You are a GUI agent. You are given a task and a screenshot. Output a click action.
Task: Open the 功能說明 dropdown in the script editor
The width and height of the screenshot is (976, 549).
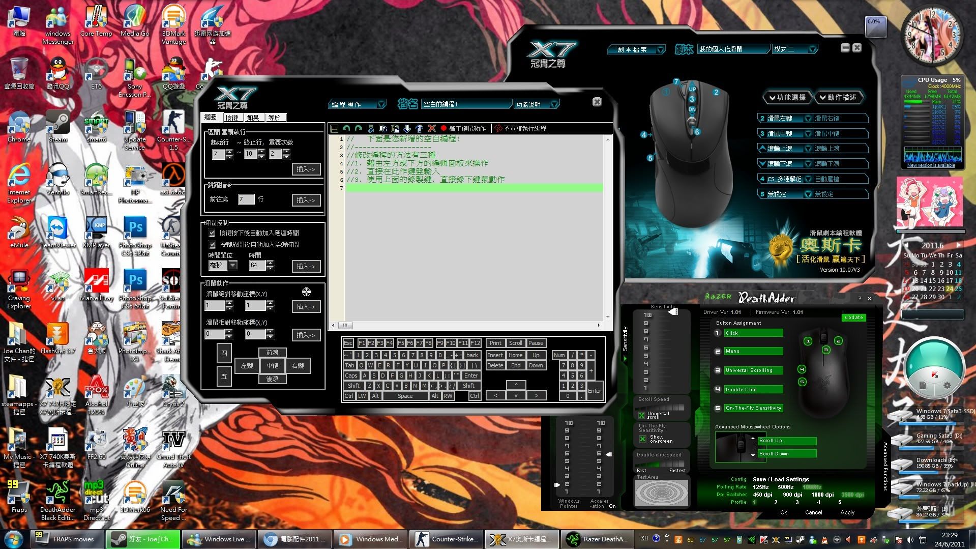coord(537,104)
